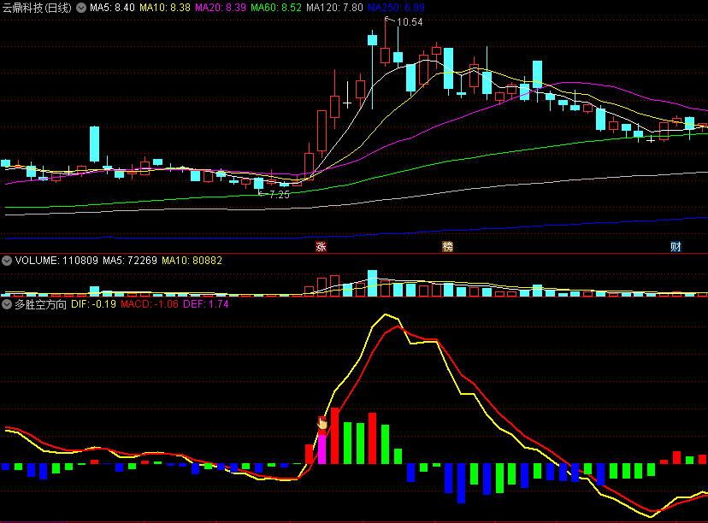The image size is (708, 523).
Task: Click the volume MA5: 72269 label
Action: (130, 261)
